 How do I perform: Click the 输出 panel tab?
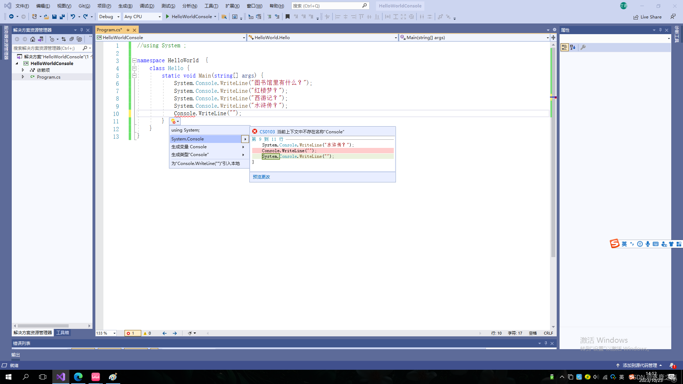coord(16,355)
